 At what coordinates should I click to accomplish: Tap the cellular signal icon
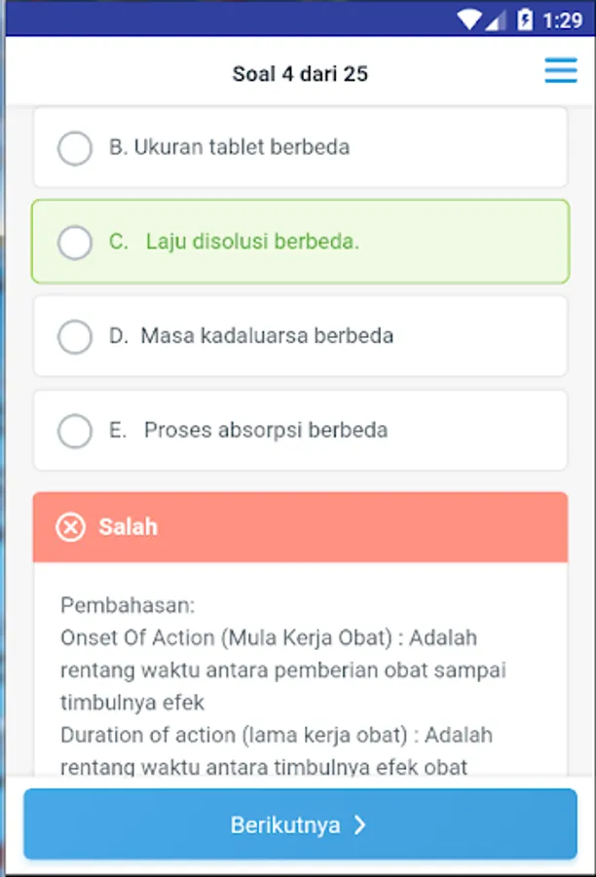tap(496, 19)
